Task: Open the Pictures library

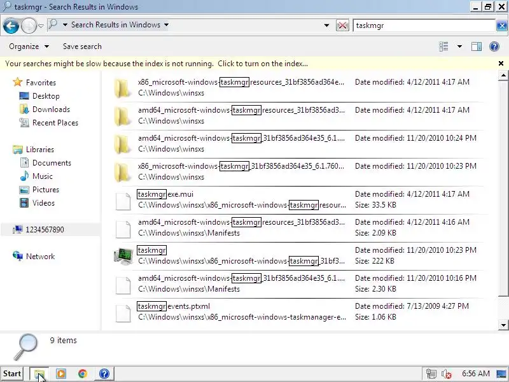Action: point(45,189)
